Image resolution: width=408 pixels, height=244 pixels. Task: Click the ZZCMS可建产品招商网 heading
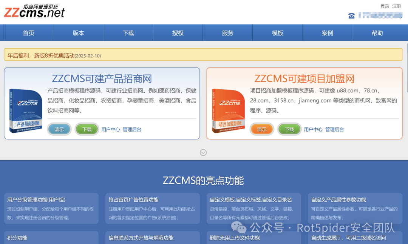pos(102,79)
